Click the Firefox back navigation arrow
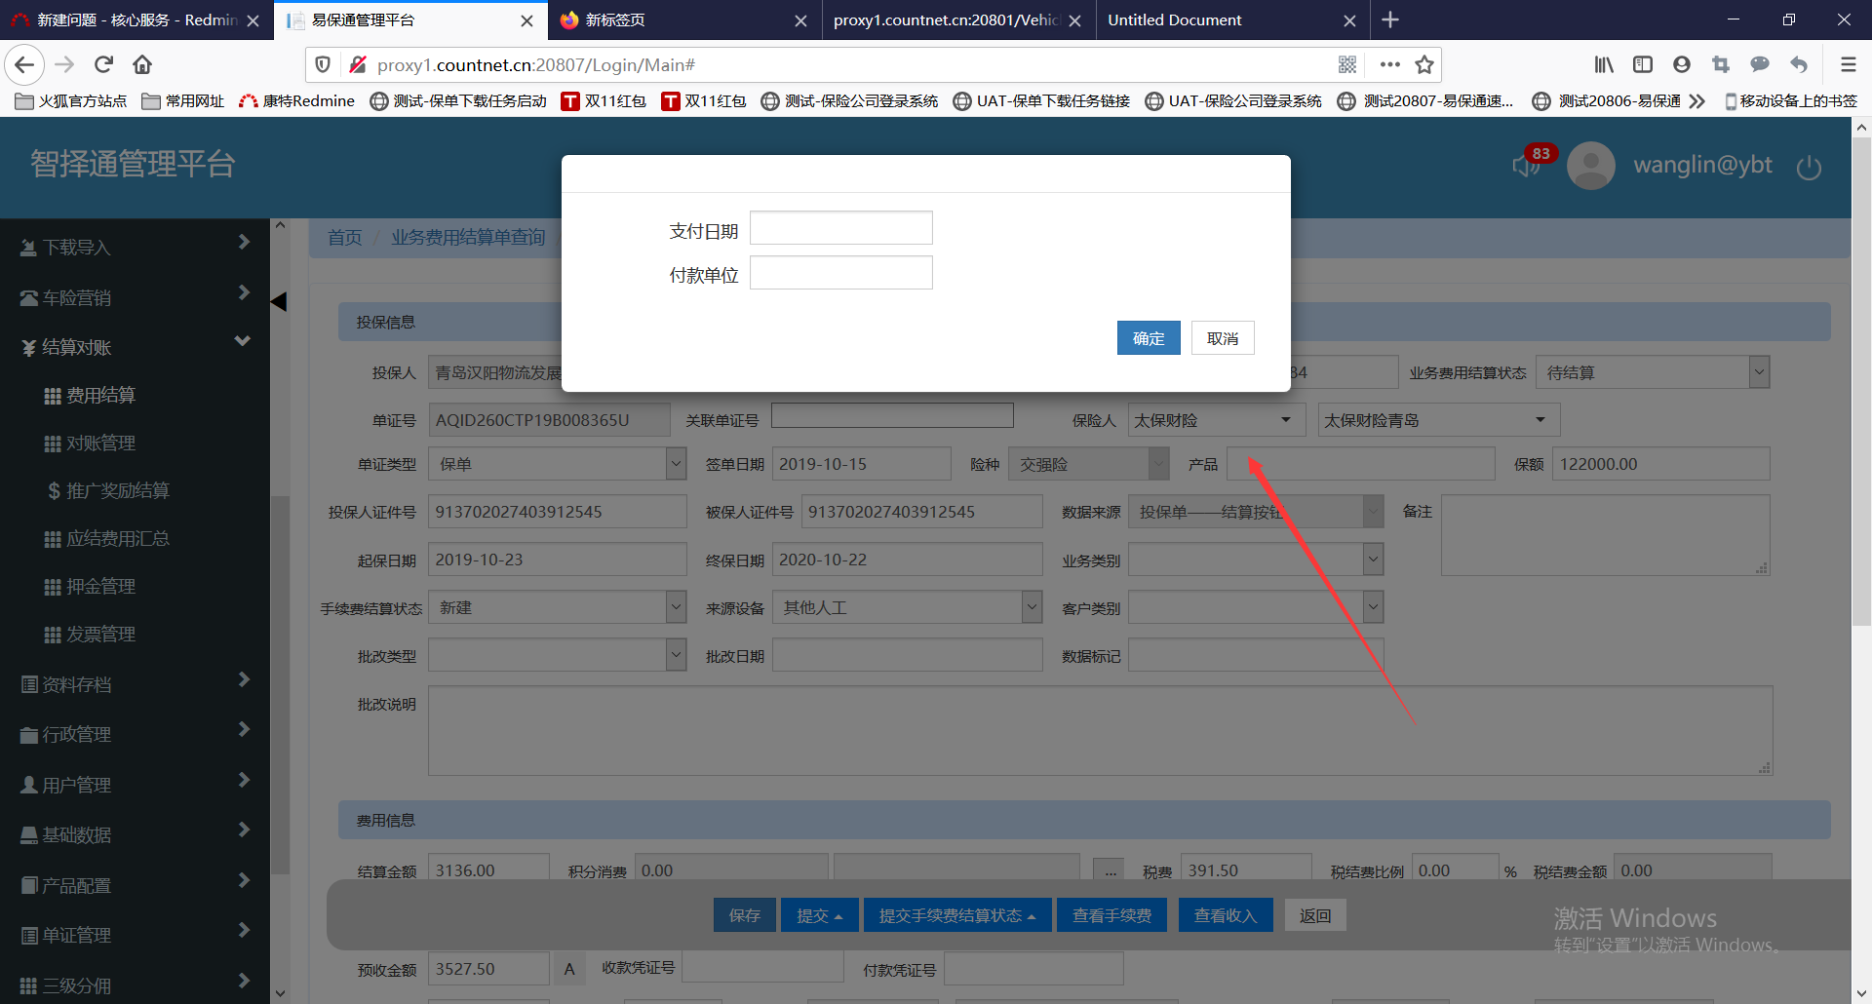Image resolution: width=1872 pixels, height=1004 pixels. pos(24,64)
